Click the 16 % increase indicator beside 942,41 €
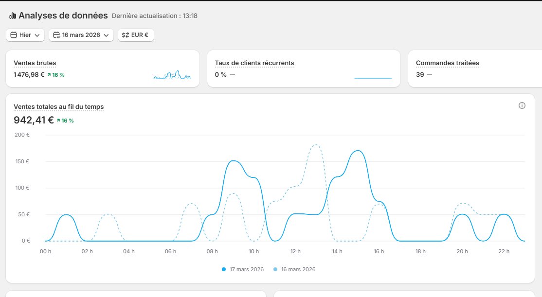Viewport: 542px width, 297px height. [65, 121]
